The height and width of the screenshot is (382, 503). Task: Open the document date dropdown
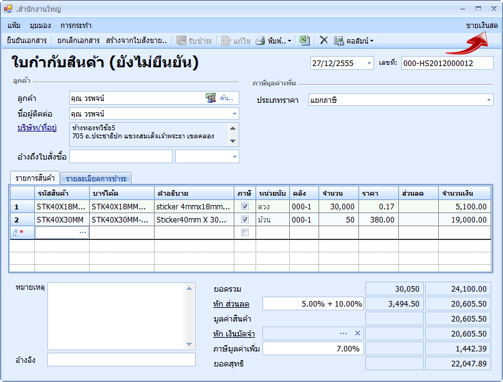click(x=369, y=64)
